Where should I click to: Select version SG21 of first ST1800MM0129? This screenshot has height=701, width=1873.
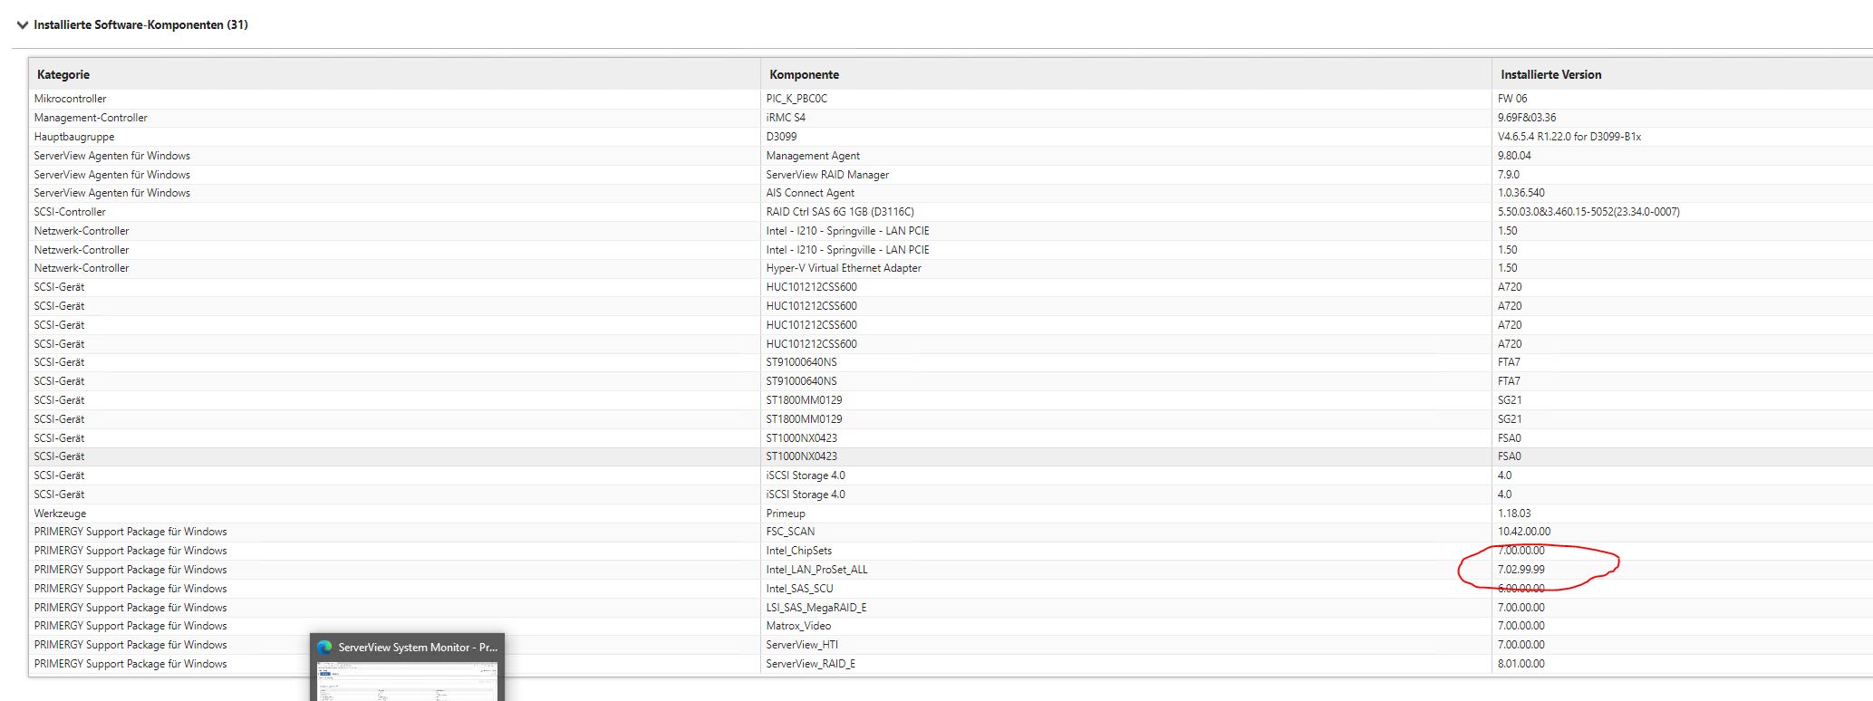1510,400
